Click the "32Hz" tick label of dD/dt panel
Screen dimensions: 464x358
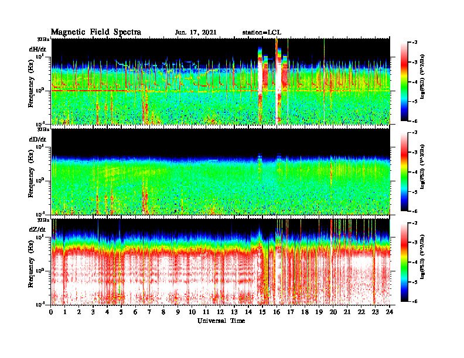click(x=43, y=129)
